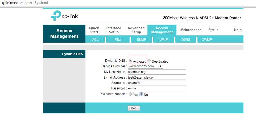The width and height of the screenshot is (256, 127).
Task: Go to the SNMP submenu
Action: tap(141, 40)
